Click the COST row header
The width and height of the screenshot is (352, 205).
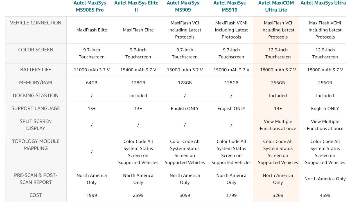pyautogui.click(x=36, y=195)
